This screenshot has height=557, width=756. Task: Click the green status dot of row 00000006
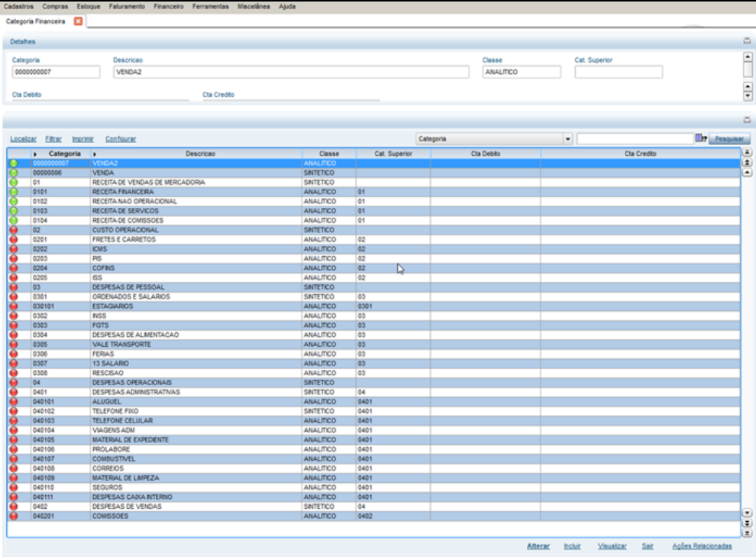[x=14, y=173]
